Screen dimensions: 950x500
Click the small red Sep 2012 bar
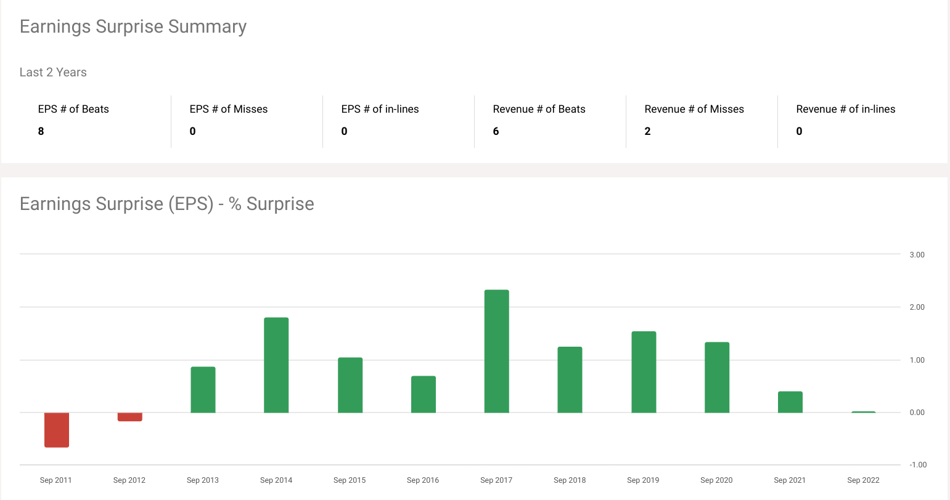[x=130, y=417]
